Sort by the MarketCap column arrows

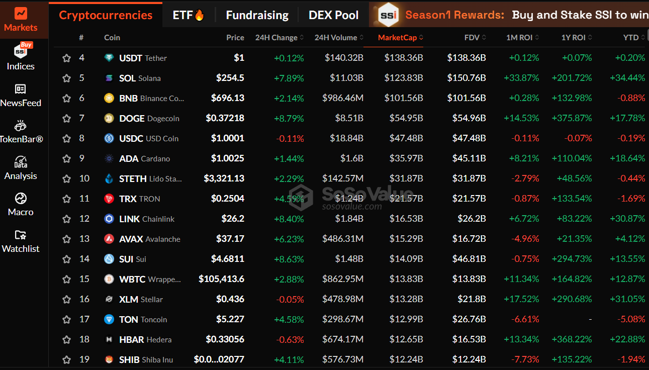(x=421, y=38)
